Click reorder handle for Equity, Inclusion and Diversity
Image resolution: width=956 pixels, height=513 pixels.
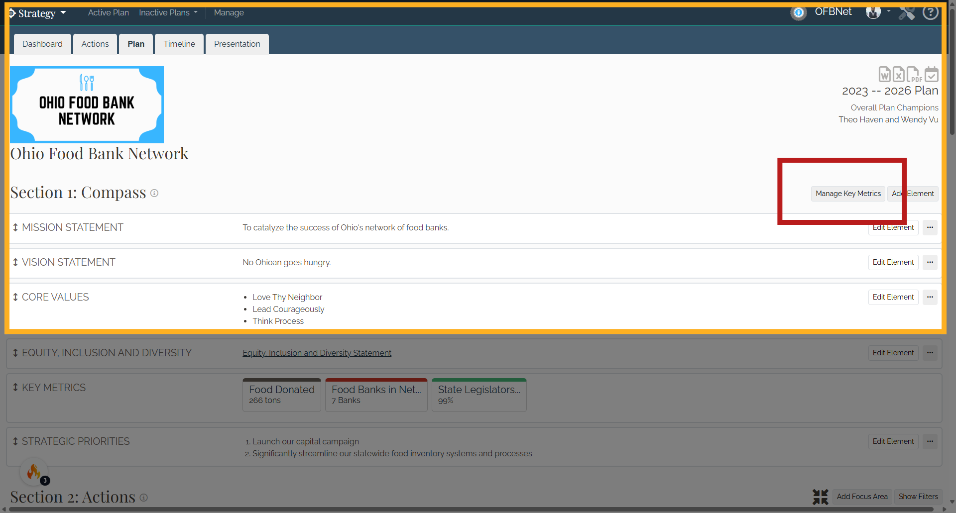tap(15, 353)
